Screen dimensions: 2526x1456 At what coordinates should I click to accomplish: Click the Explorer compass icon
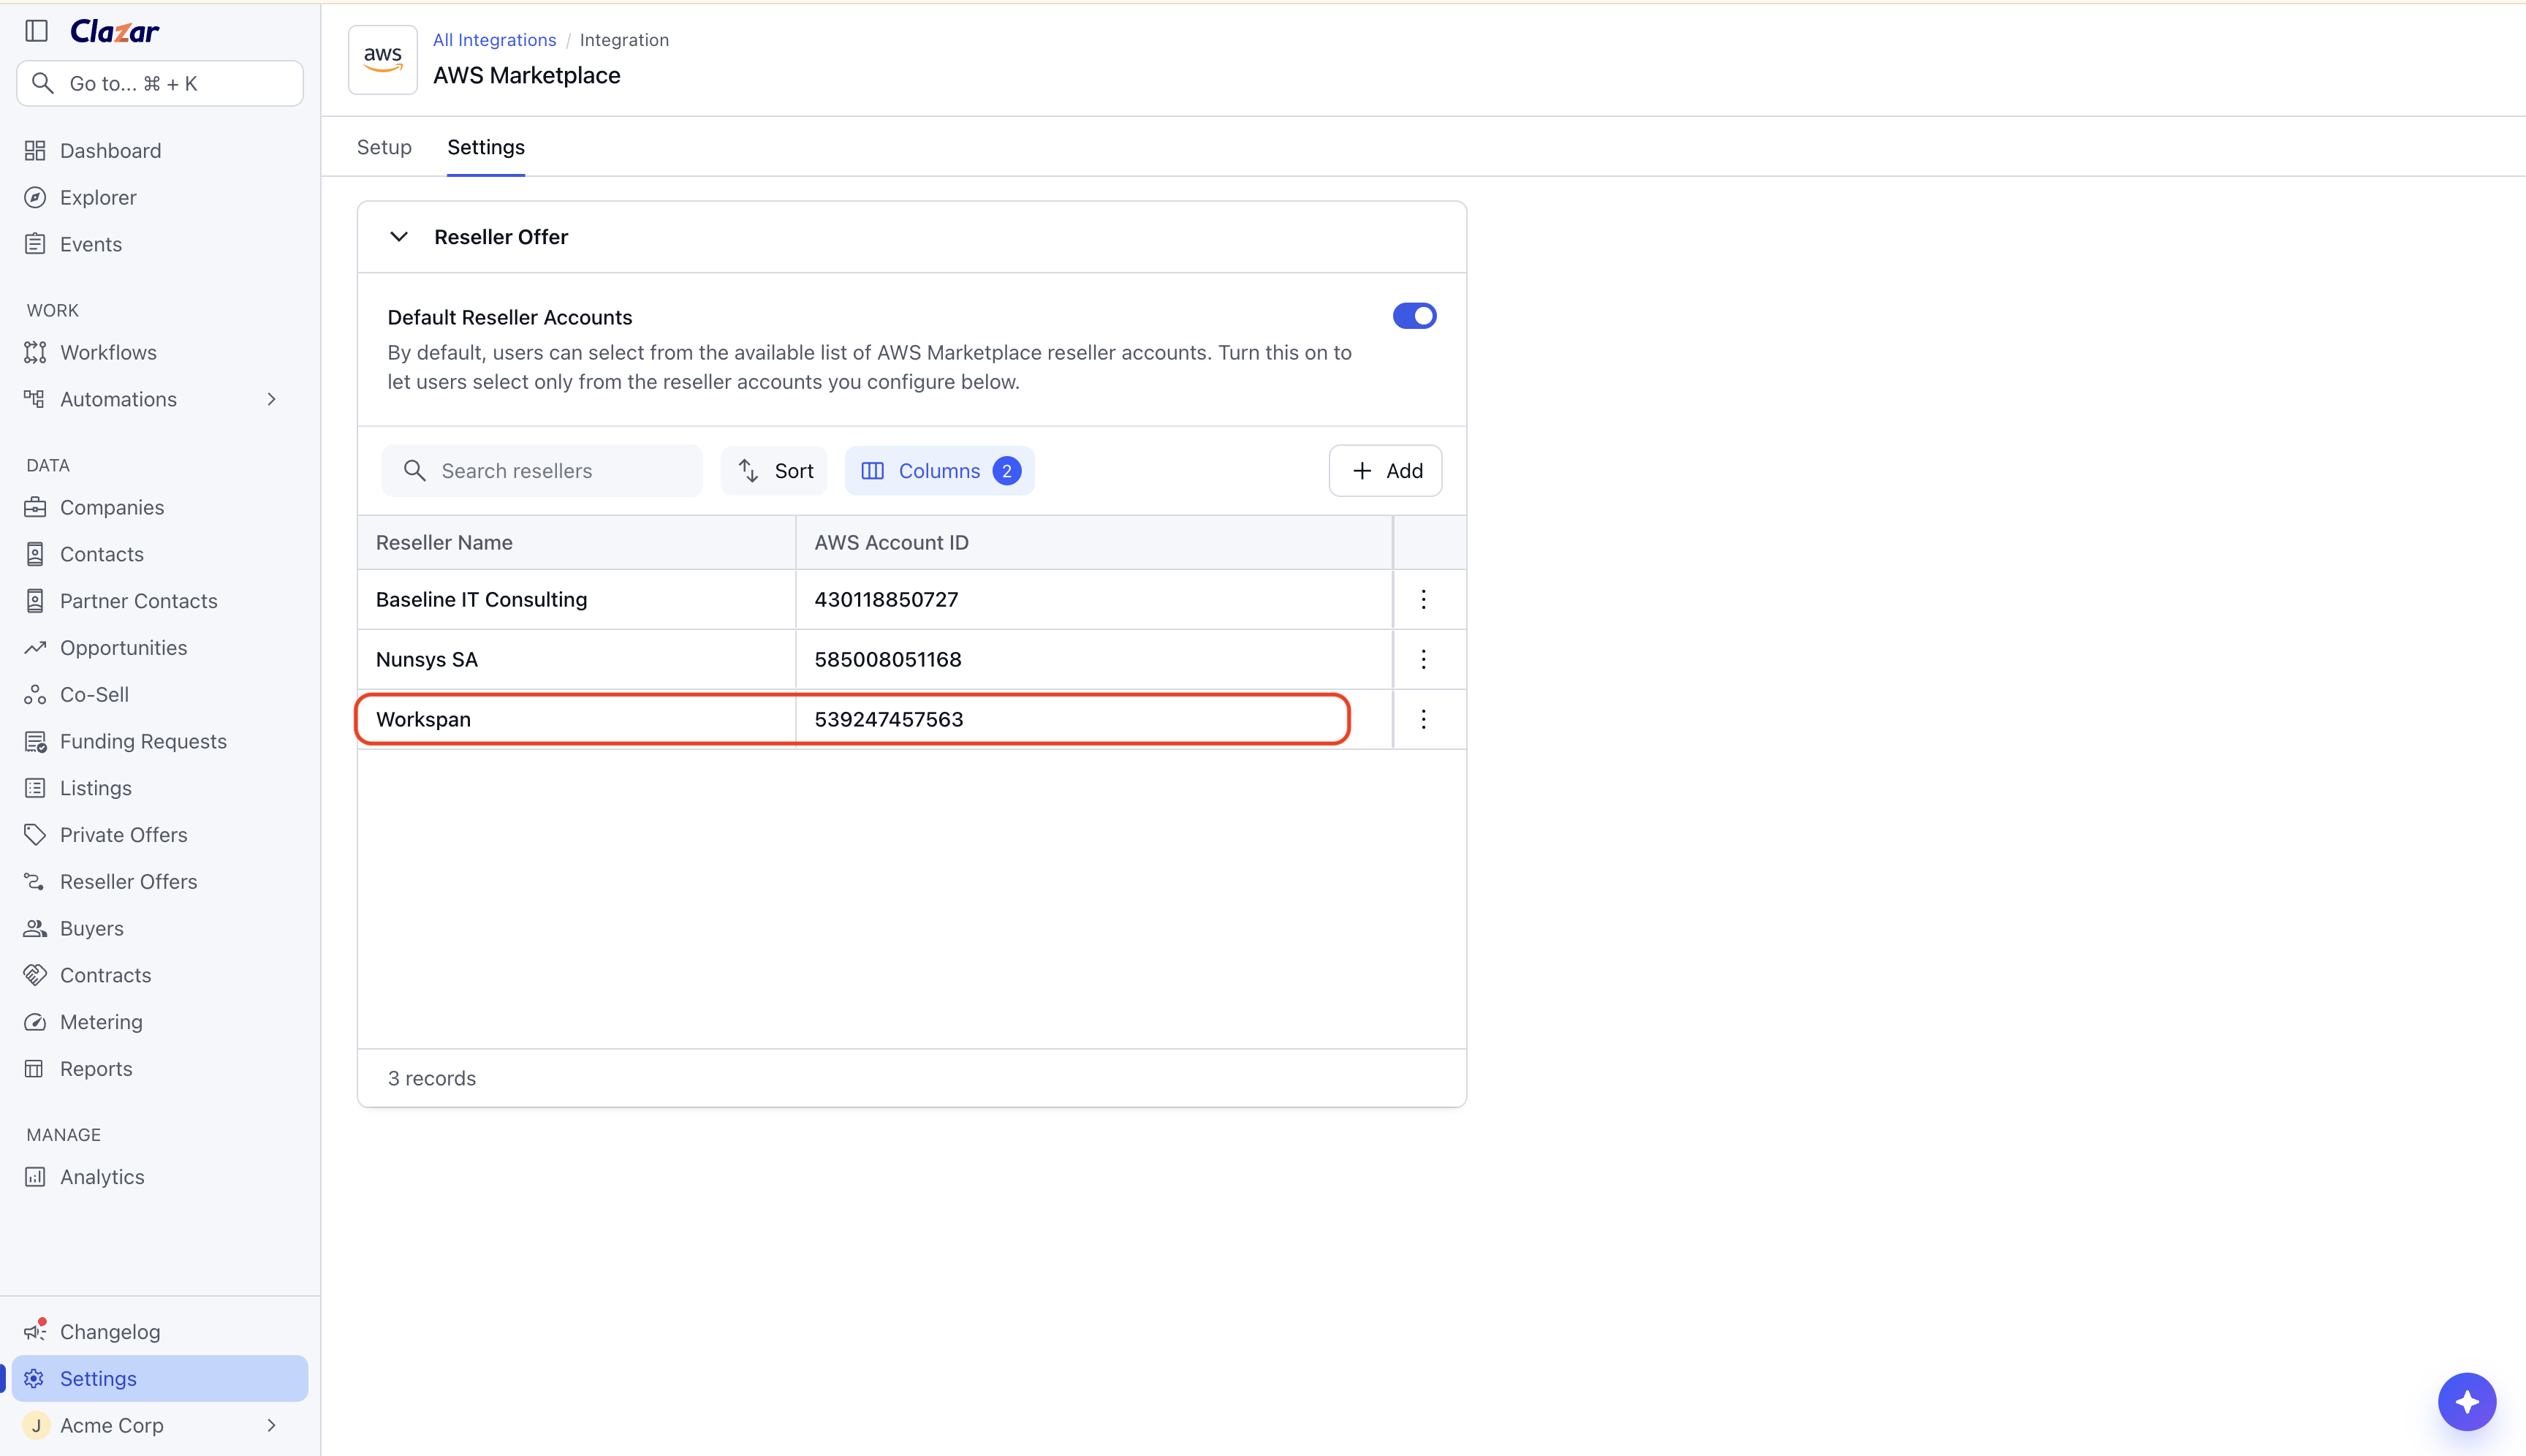coord(35,197)
